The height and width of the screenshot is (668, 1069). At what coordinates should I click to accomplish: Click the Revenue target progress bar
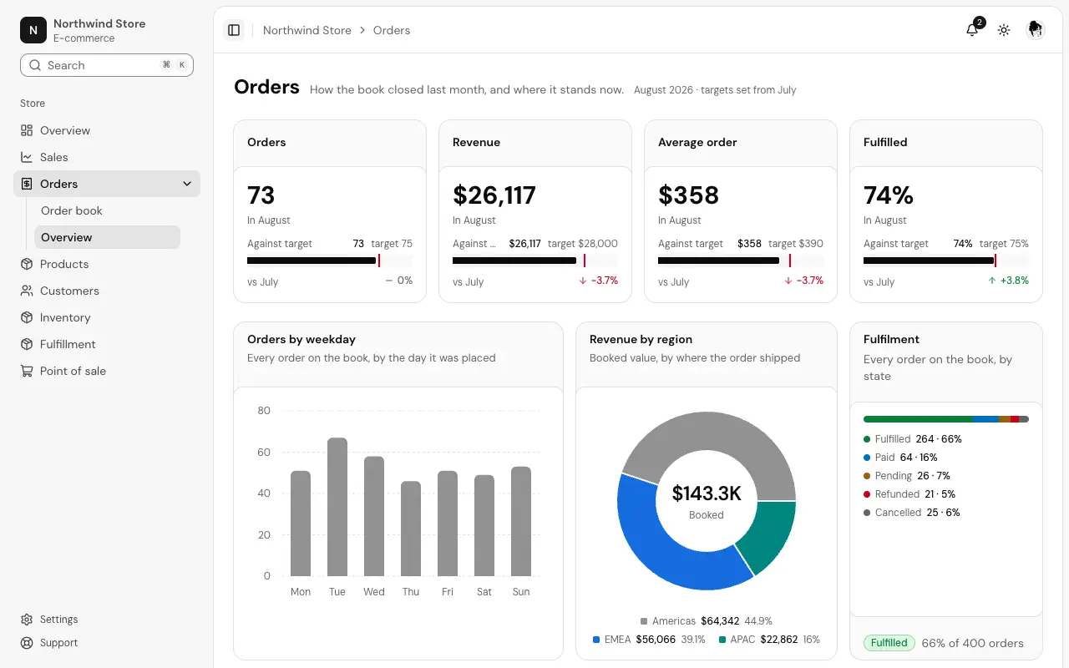(x=535, y=261)
